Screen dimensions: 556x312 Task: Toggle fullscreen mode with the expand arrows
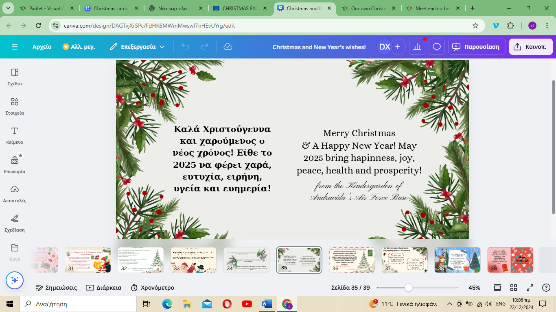click(530, 288)
